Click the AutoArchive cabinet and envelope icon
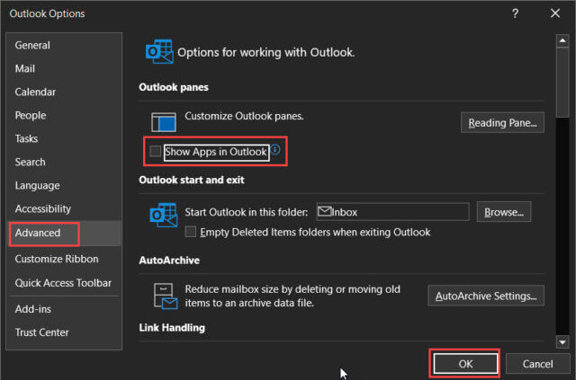The height and width of the screenshot is (380, 576). pos(166,296)
